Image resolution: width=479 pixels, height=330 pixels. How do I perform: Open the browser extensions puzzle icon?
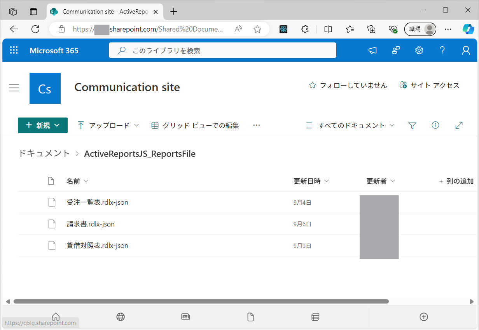[x=305, y=29]
